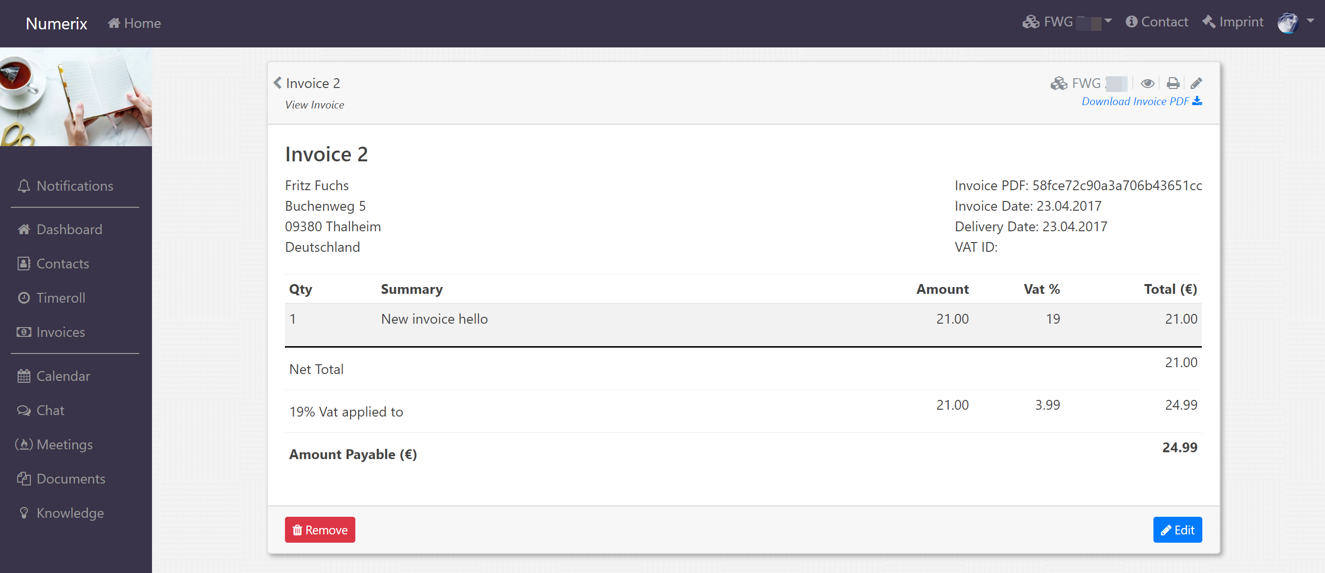Click the 'Invoice Date: 23.04.2017' text
The image size is (1325, 573).
coord(1028,206)
